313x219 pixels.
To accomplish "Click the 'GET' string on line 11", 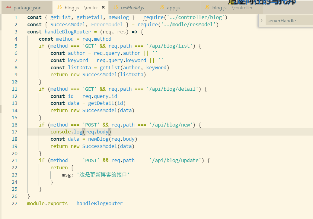I will [89, 89].
